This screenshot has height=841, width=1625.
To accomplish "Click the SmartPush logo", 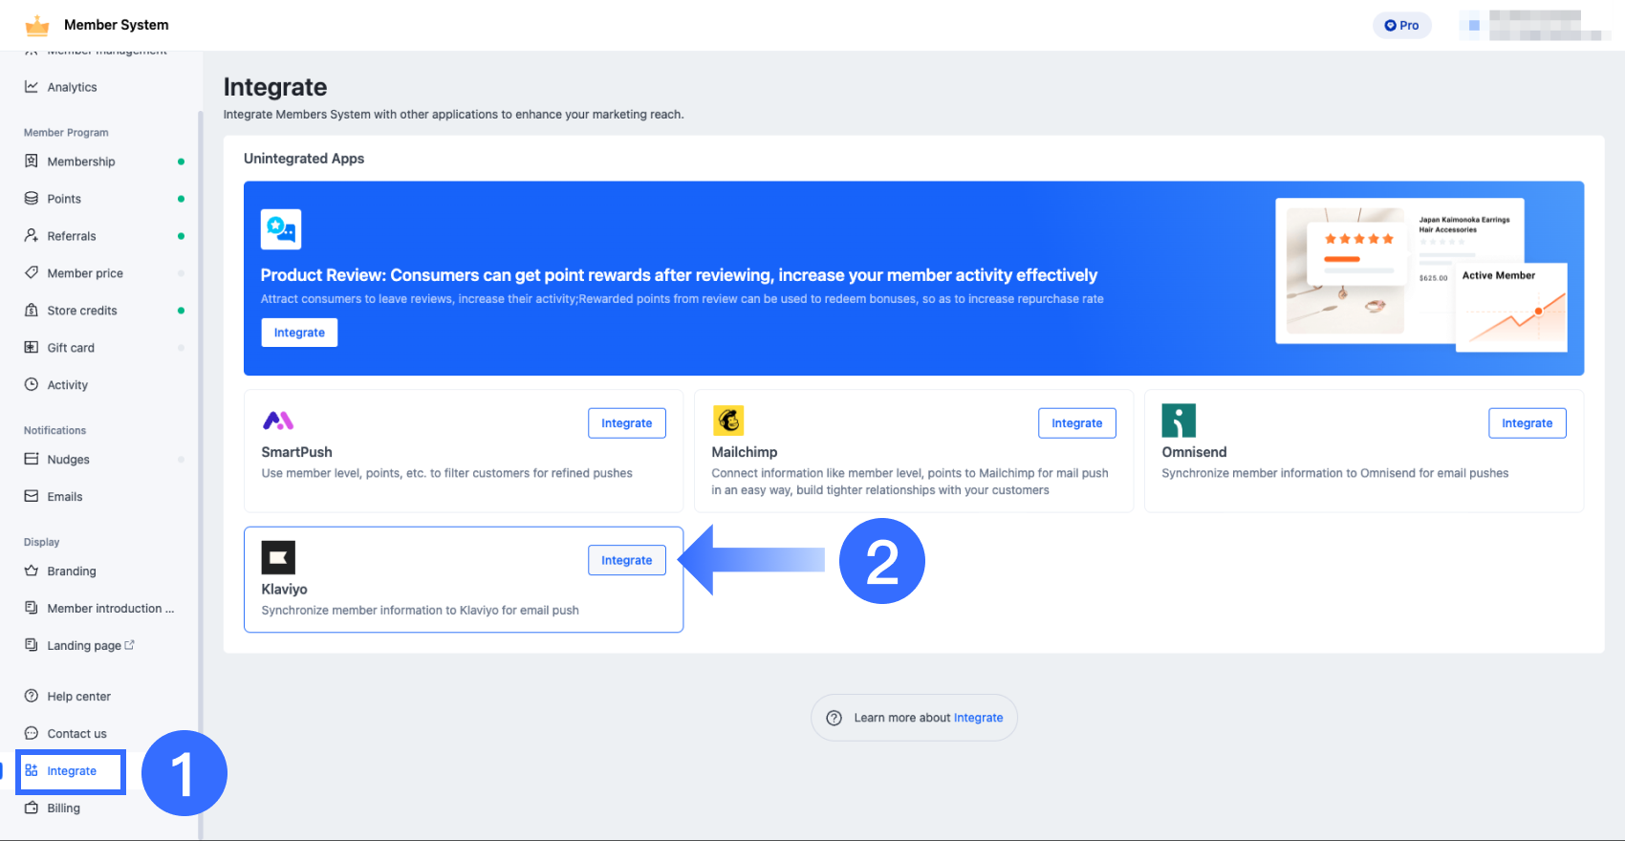I will click(x=278, y=420).
